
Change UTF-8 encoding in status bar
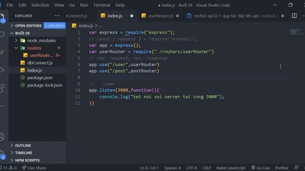pos(192,168)
